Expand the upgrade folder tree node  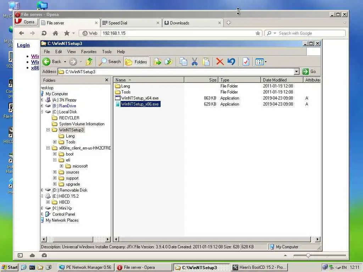point(55,184)
